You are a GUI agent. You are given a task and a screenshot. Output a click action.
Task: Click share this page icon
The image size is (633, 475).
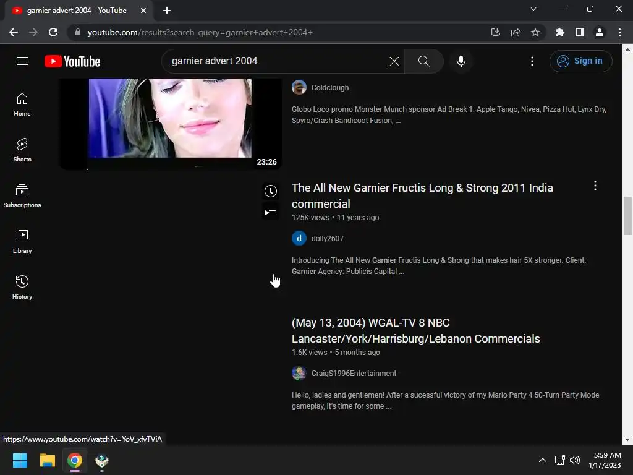tap(516, 32)
